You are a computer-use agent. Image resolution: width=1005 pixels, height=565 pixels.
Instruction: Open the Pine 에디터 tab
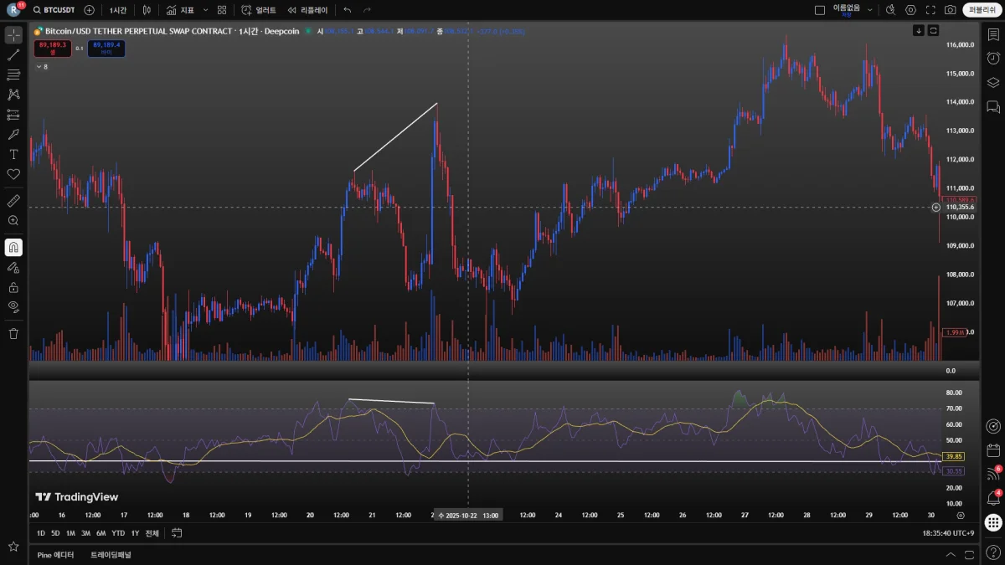pyautogui.click(x=55, y=555)
